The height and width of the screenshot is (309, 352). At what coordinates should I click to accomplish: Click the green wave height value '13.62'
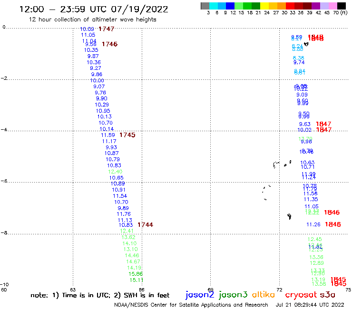point(128,237)
